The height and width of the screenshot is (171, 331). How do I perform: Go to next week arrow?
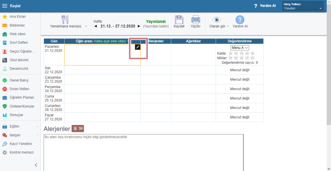coord(139,26)
